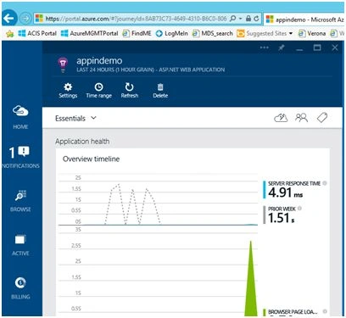Open NOTIFICATIONS in the left sidebar
Screen dimensions: 346x318
(x=20, y=157)
